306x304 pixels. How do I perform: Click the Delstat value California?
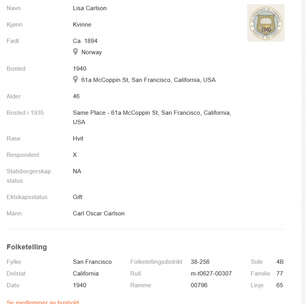(86, 274)
